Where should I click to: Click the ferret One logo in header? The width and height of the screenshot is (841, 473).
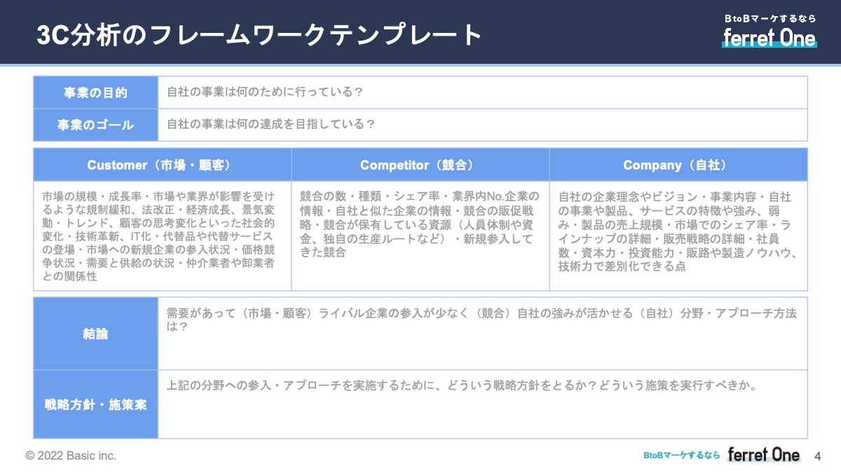pyautogui.click(x=770, y=38)
